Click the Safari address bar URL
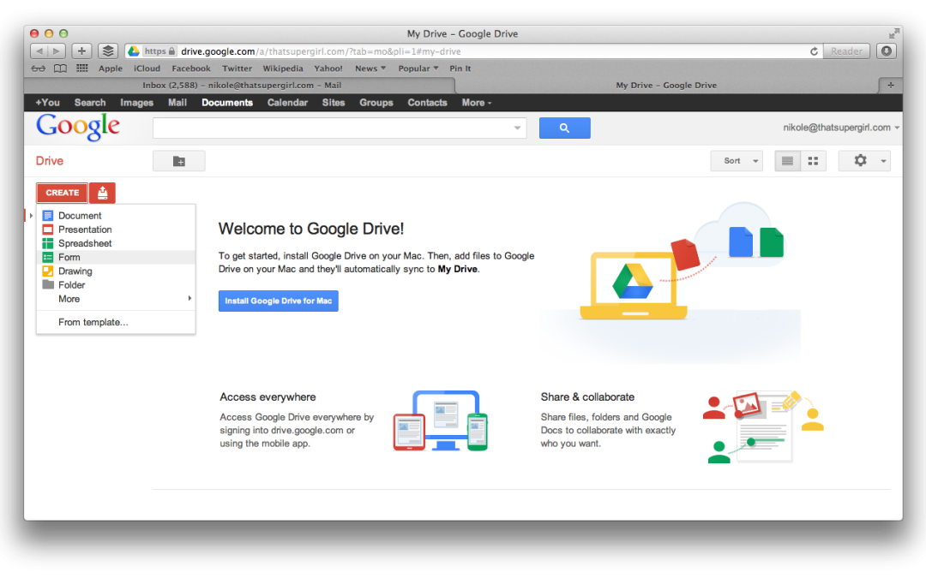This screenshot has width=926, height=578. pos(321,51)
